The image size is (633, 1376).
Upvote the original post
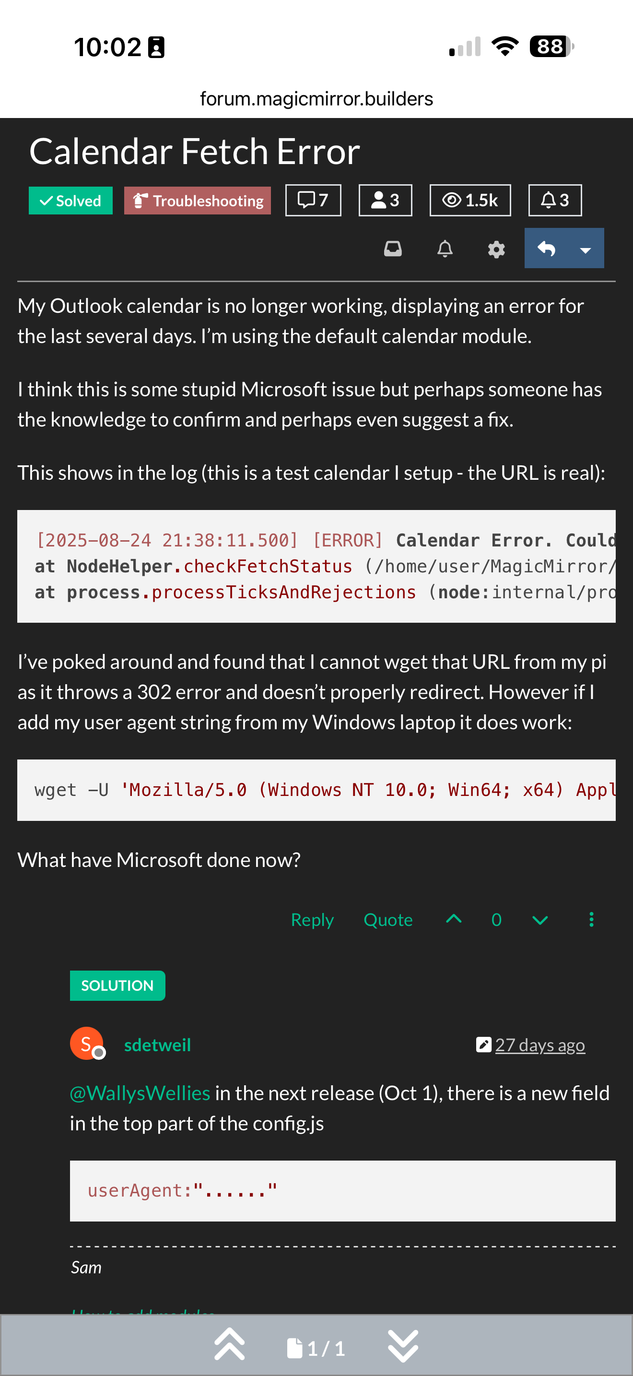click(x=454, y=919)
